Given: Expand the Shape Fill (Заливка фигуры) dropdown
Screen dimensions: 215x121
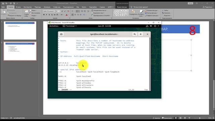Looking at the screenshot, I should (x=152, y=10).
